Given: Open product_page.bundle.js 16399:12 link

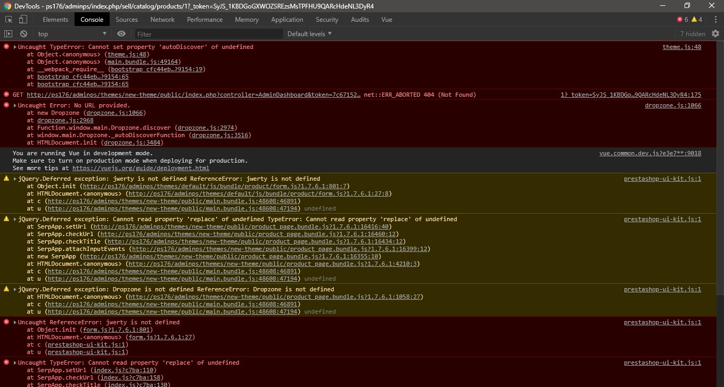Looking at the screenshot, I should coord(281,249).
